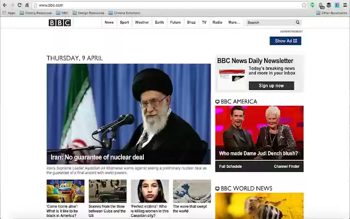350x219 pixels.
Task: Reload the page with the refresh icon
Action: coord(20,5)
